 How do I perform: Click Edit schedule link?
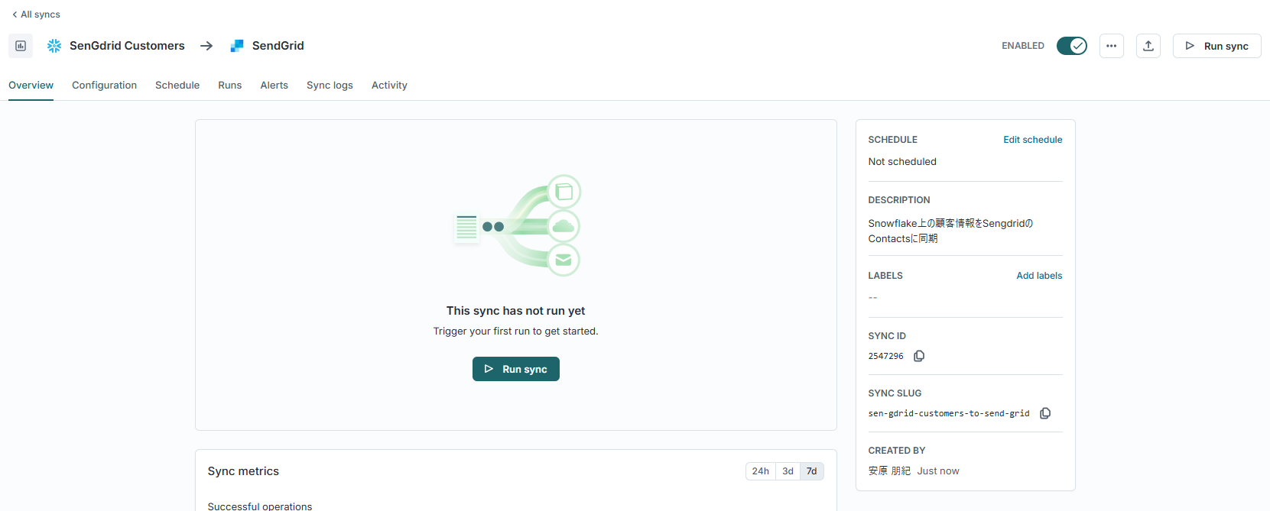1033,140
